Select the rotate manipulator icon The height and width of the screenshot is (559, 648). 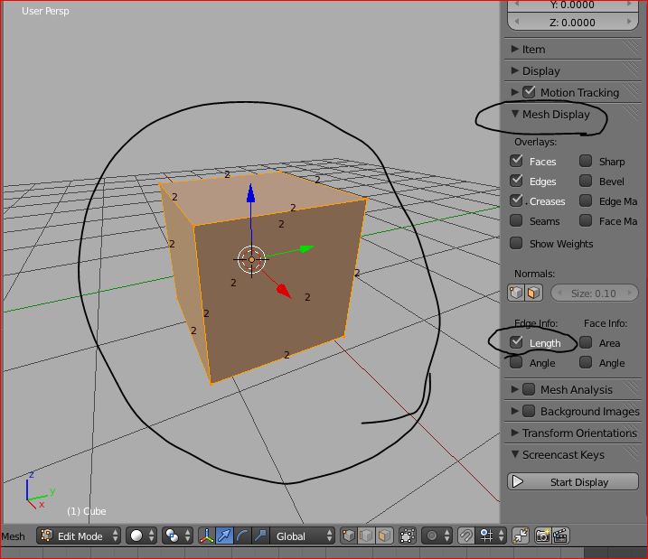point(242,536)
